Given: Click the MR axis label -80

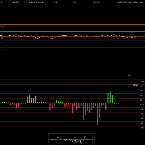Looking at the screenshot, I should click(x=142, y=123).
